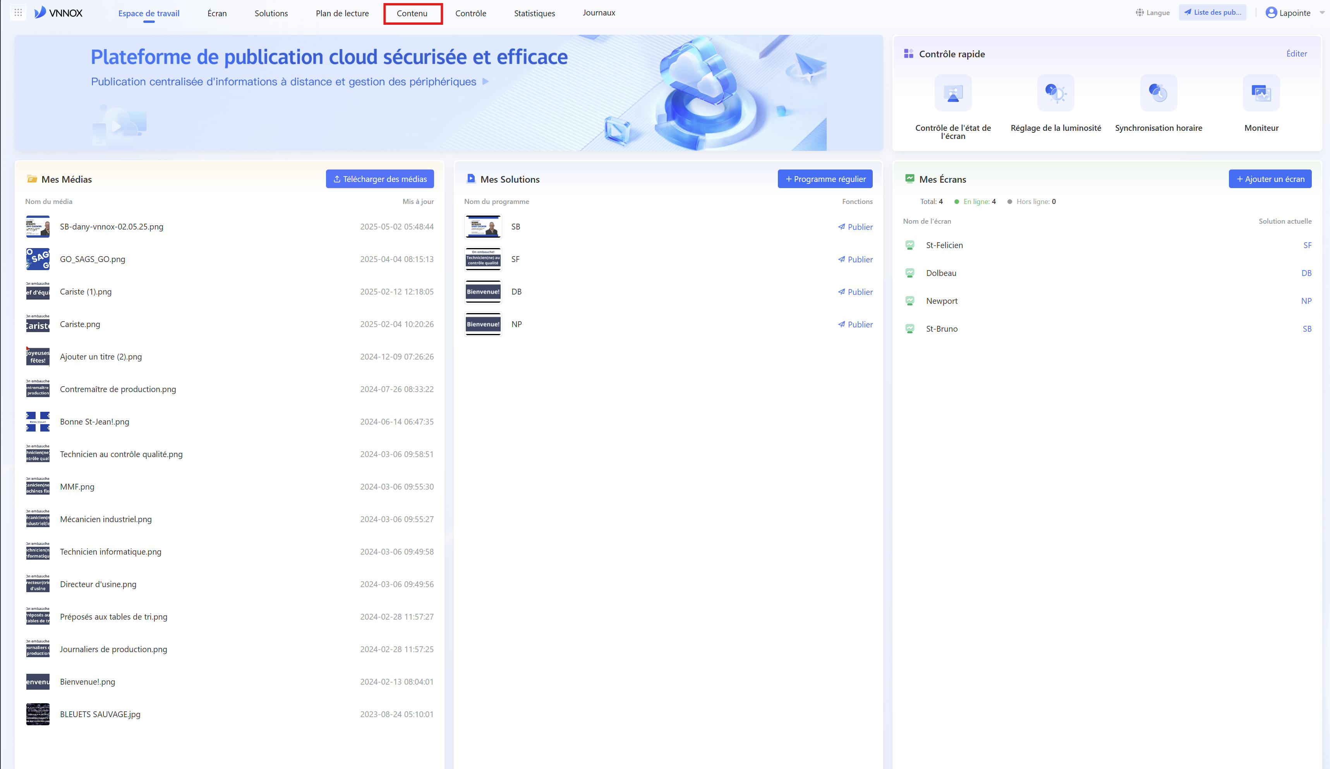Viewport: 1330px width, 769px height.
Task: Click the Programme régulier button
Action: (825, 179)
